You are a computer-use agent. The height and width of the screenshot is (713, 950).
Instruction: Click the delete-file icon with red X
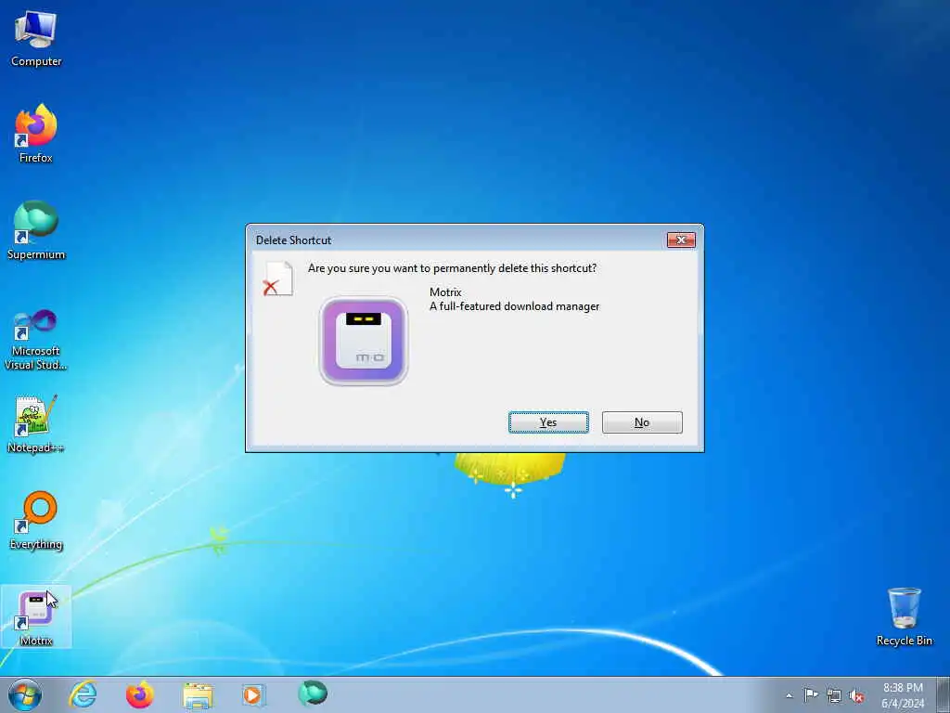[278, 279]
